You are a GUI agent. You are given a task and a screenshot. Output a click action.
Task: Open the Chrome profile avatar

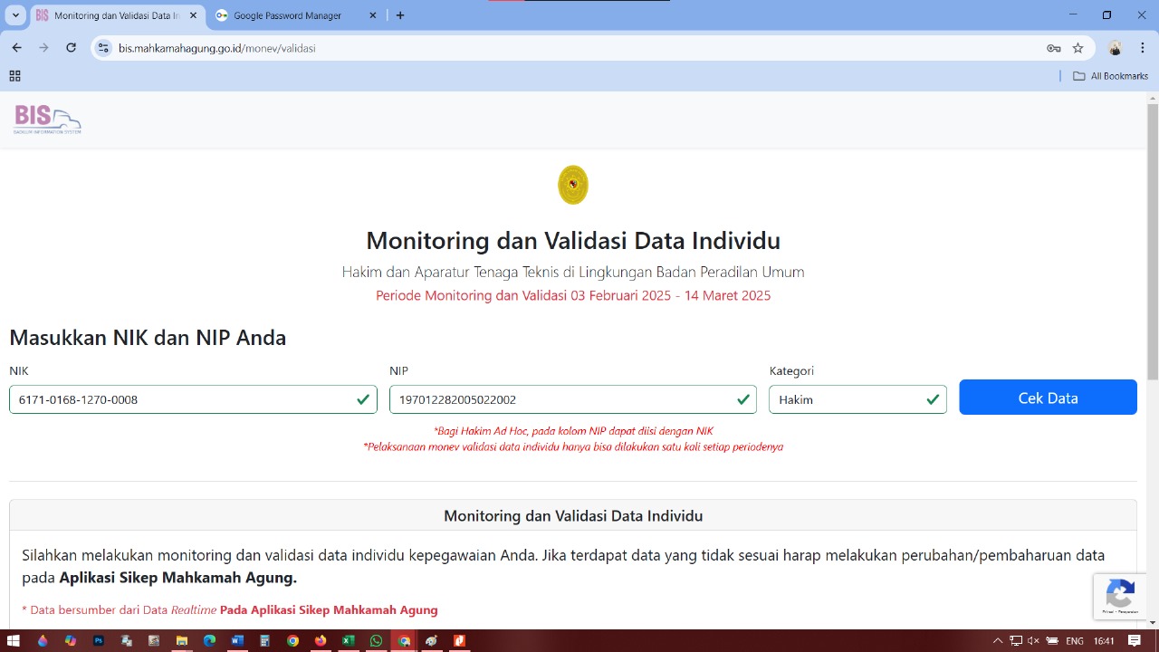[1115, 48]
